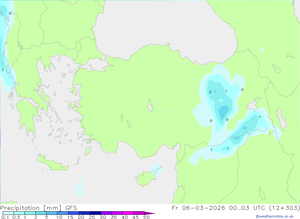Click the 'Precipitation [mm]' title text
The image size is (300, 219).
(31, 208)
